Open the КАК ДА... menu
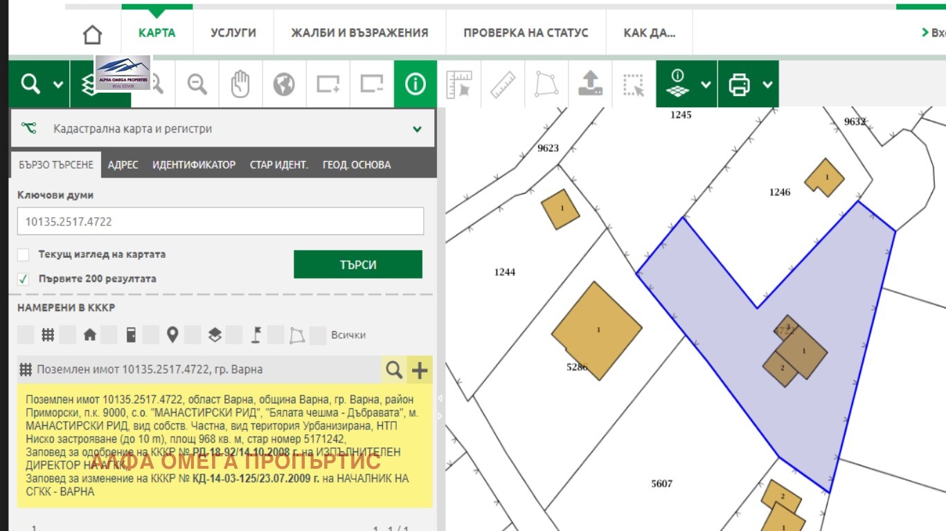 click(649, 32)
